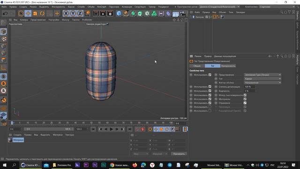Uncheck Использовать next to Видимость
This screenshot has height=169, width=300.
click(x=210, y=91)
